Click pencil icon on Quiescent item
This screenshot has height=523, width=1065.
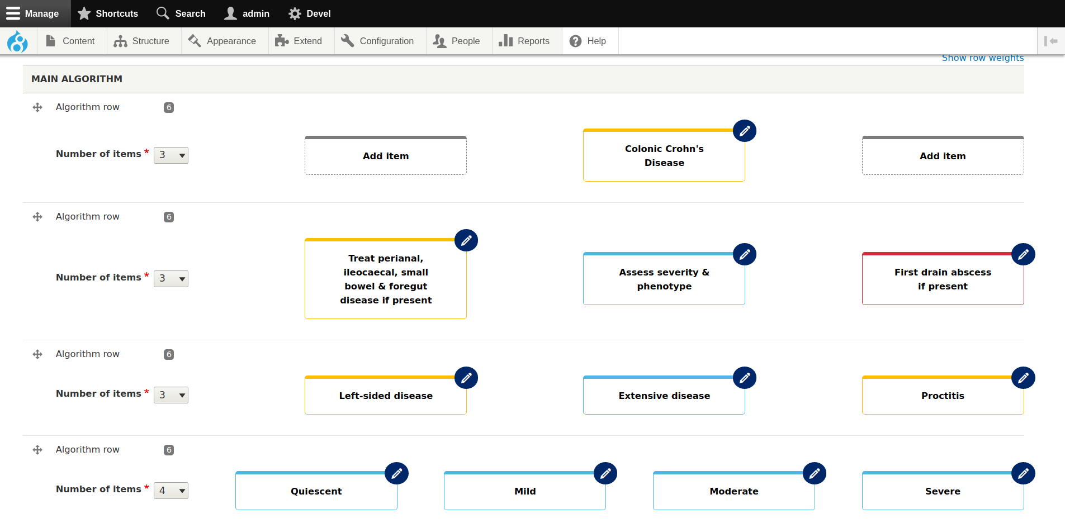(397, 473)
